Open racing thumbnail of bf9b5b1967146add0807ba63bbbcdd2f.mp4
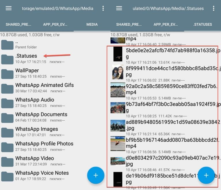This screenshot has height=190, width=221. (118, 143)
